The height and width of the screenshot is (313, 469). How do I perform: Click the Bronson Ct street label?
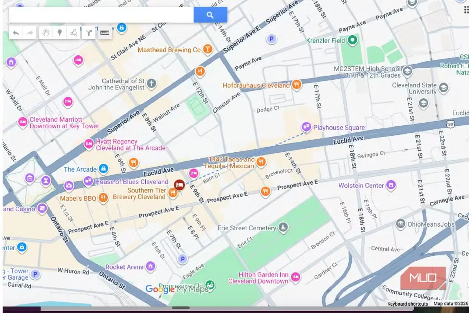pyautogui.click(x=323, y=240)
